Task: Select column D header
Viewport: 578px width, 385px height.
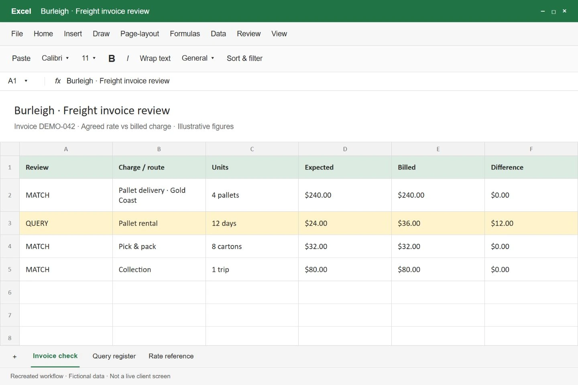Action: [x=345, y=149]
